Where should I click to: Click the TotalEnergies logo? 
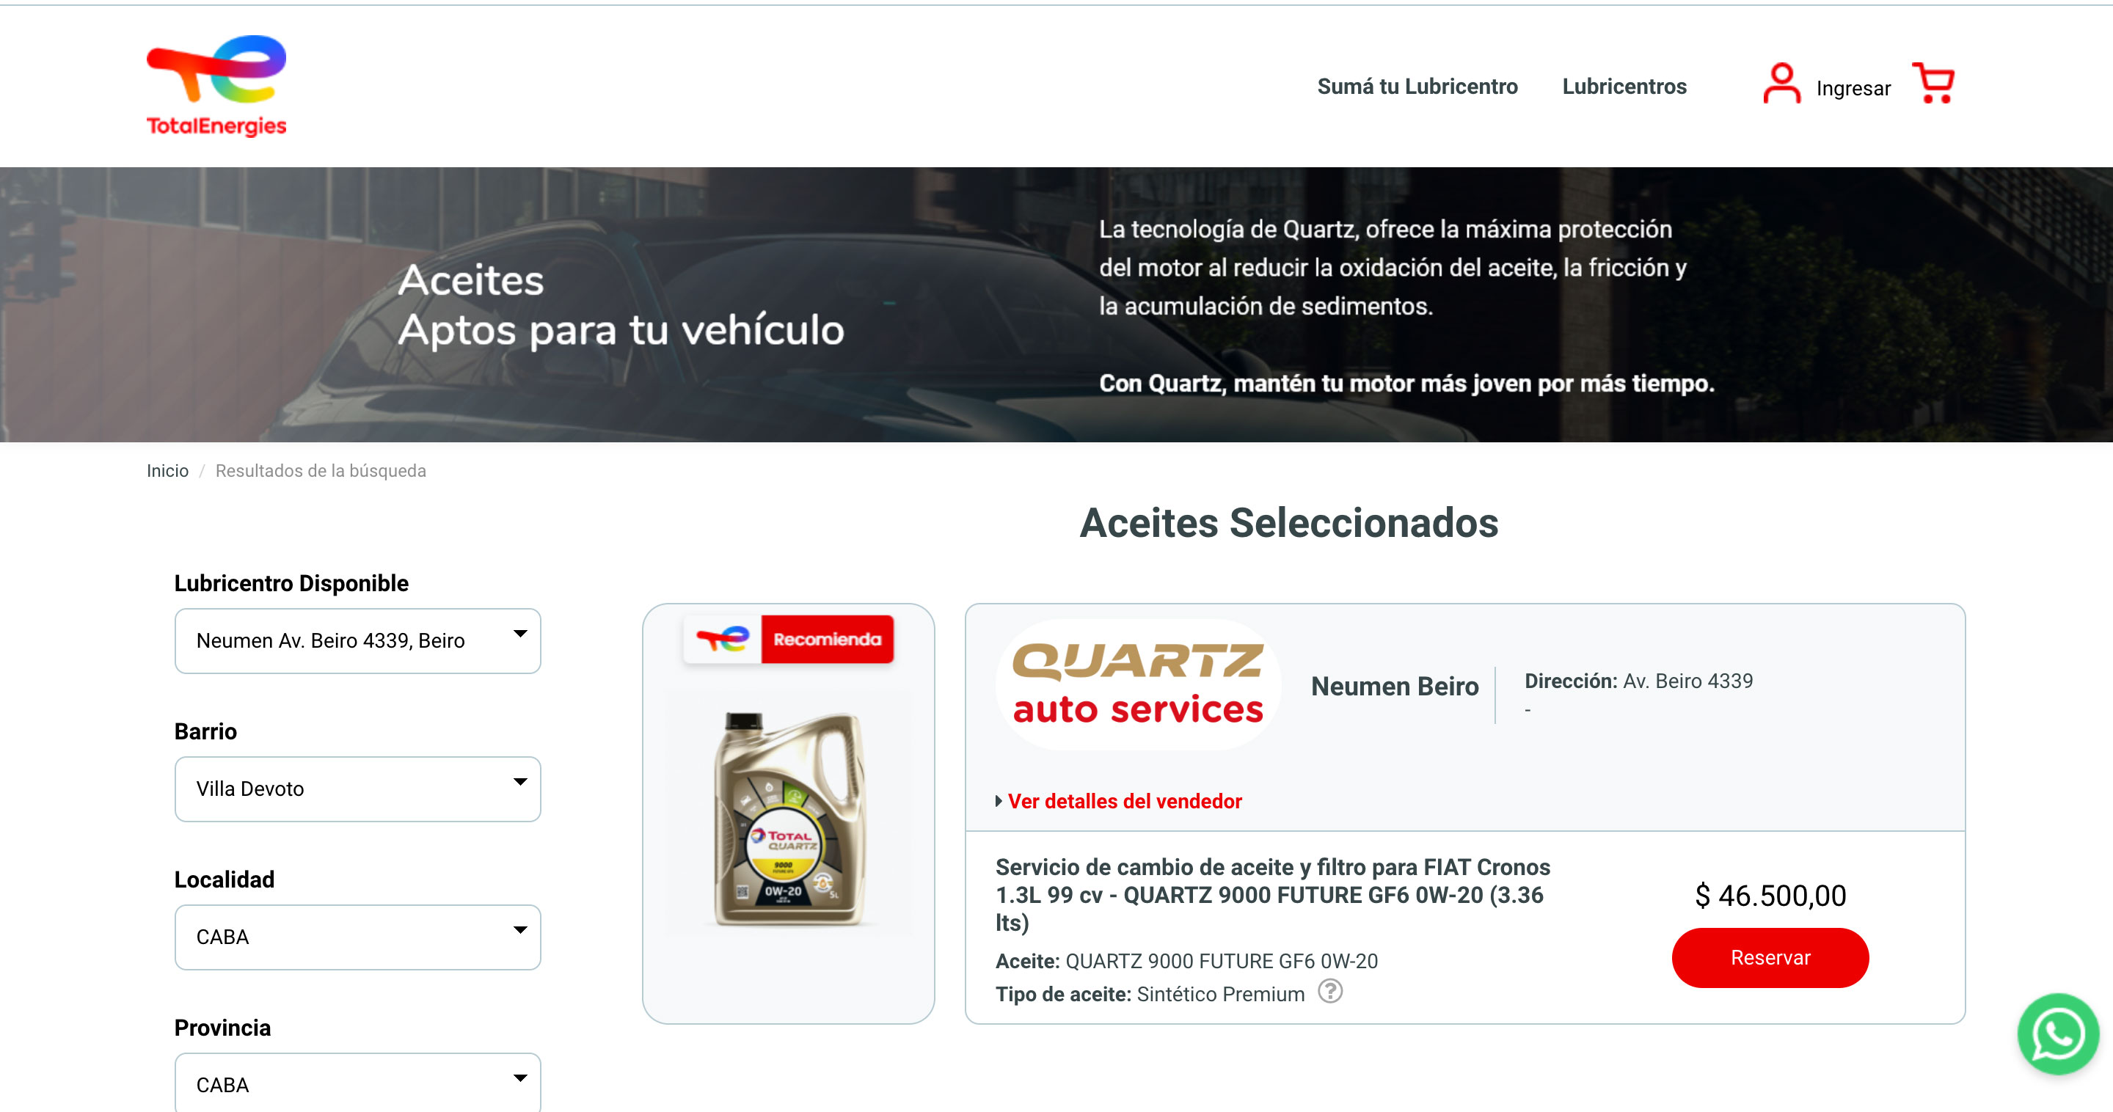coord(216,86)
